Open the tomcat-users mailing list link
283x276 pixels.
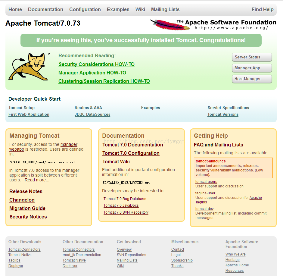(x=206, y=182)
